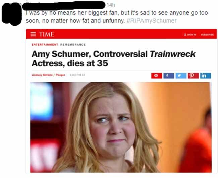
Task: Share article on Pinterest icon
Action: 193,76
